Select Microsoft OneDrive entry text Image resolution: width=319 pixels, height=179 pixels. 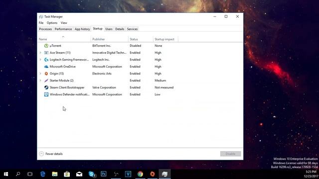click(63, 67)
